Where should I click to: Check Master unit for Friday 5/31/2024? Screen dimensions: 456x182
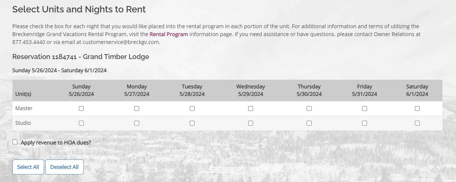pyautogui.click(x=364, y=109)
